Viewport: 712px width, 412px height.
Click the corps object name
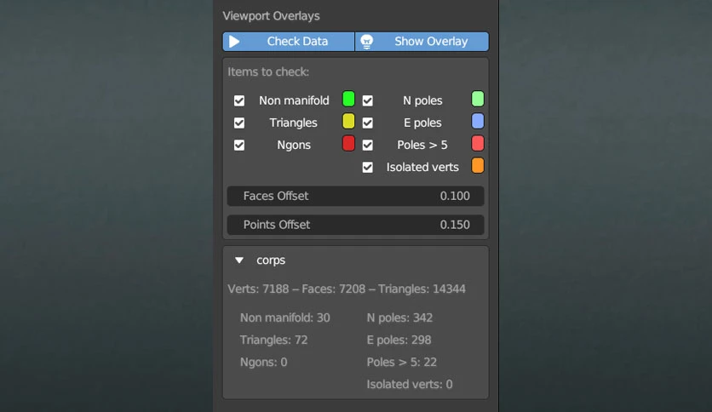click(271, 260)
